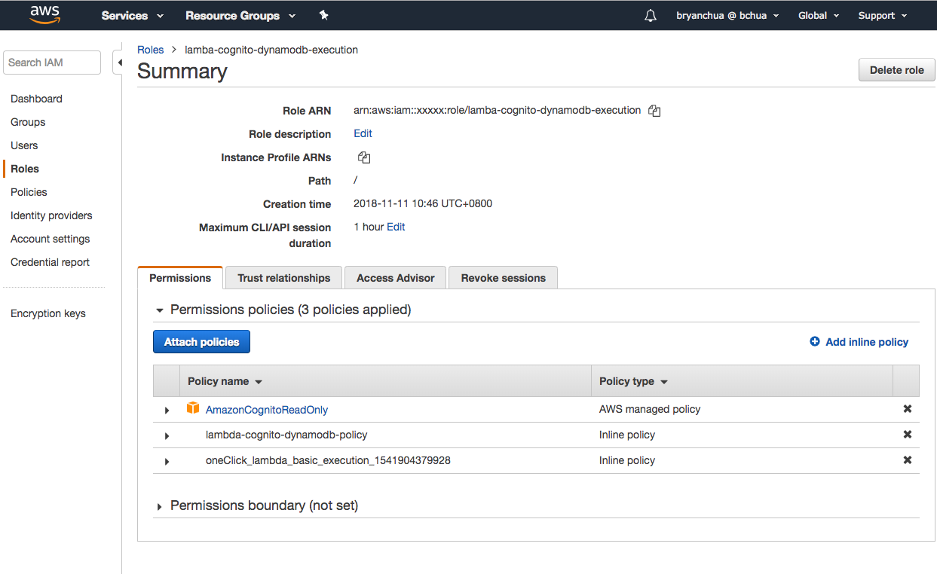
Task: Click the oneClick_lambda_basic_execution_1541904379928 name text
Action: coord(328,460)
